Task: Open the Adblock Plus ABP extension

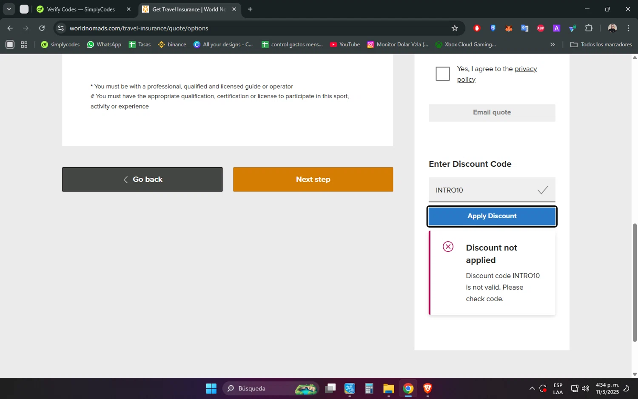Action: pos(541,28)
